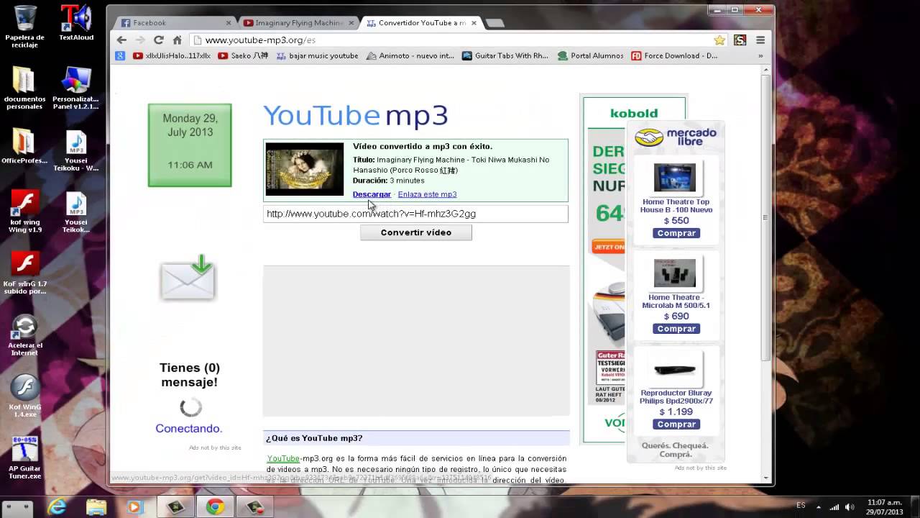Open the OfficeProfes... desktop folder

(x=24, y=147)
